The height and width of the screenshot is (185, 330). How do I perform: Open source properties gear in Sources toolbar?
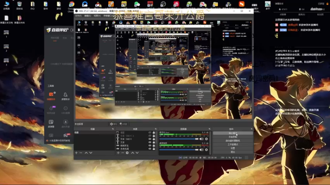click(127, 153)
